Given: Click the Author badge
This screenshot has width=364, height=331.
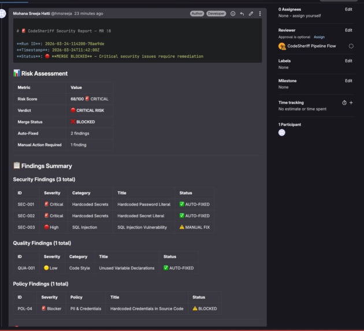Looking at the screenshot, I should [197, 14].
